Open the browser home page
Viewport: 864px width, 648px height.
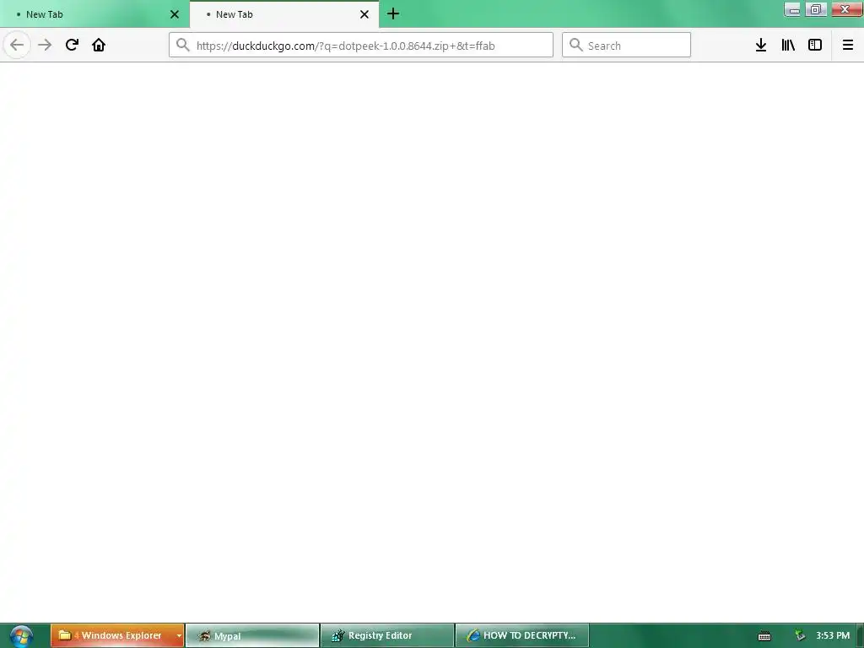[x=99, y=45]
